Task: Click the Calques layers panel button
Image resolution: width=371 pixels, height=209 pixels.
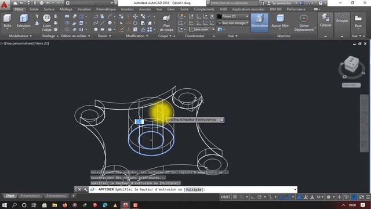Action: 325,20
